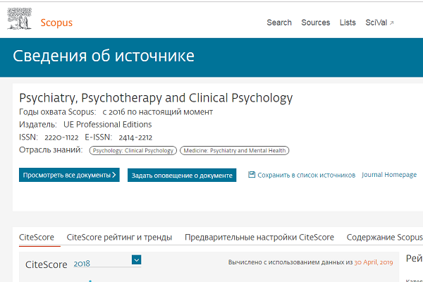
Task: Open the CiteScore 2018 year dropdown arrow
Action: coord(137,260)
